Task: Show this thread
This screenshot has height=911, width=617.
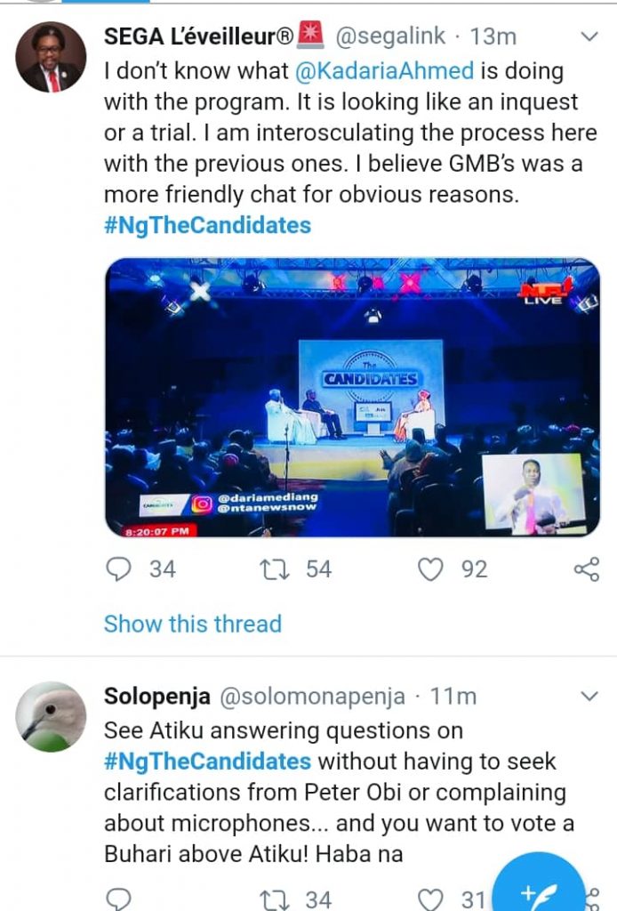Action: click(x=192, y=624)
